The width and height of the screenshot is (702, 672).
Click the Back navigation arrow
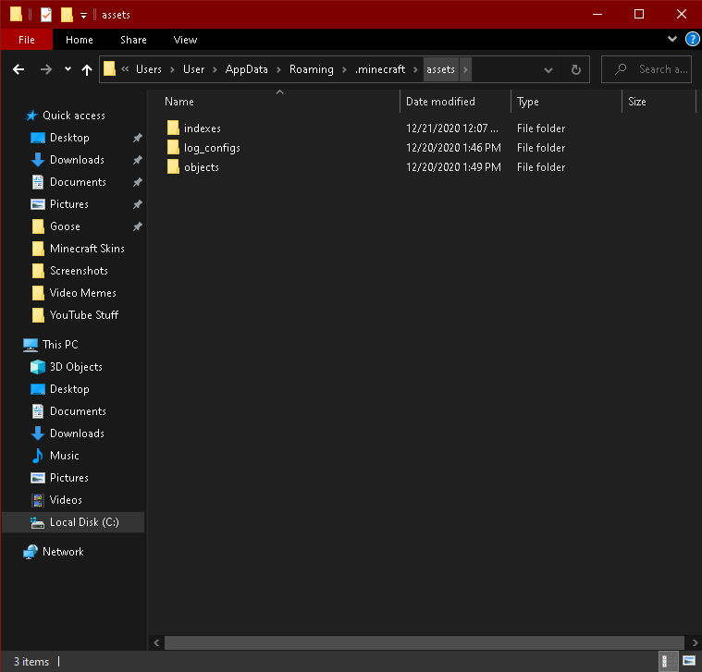click(x=18, y=69)
